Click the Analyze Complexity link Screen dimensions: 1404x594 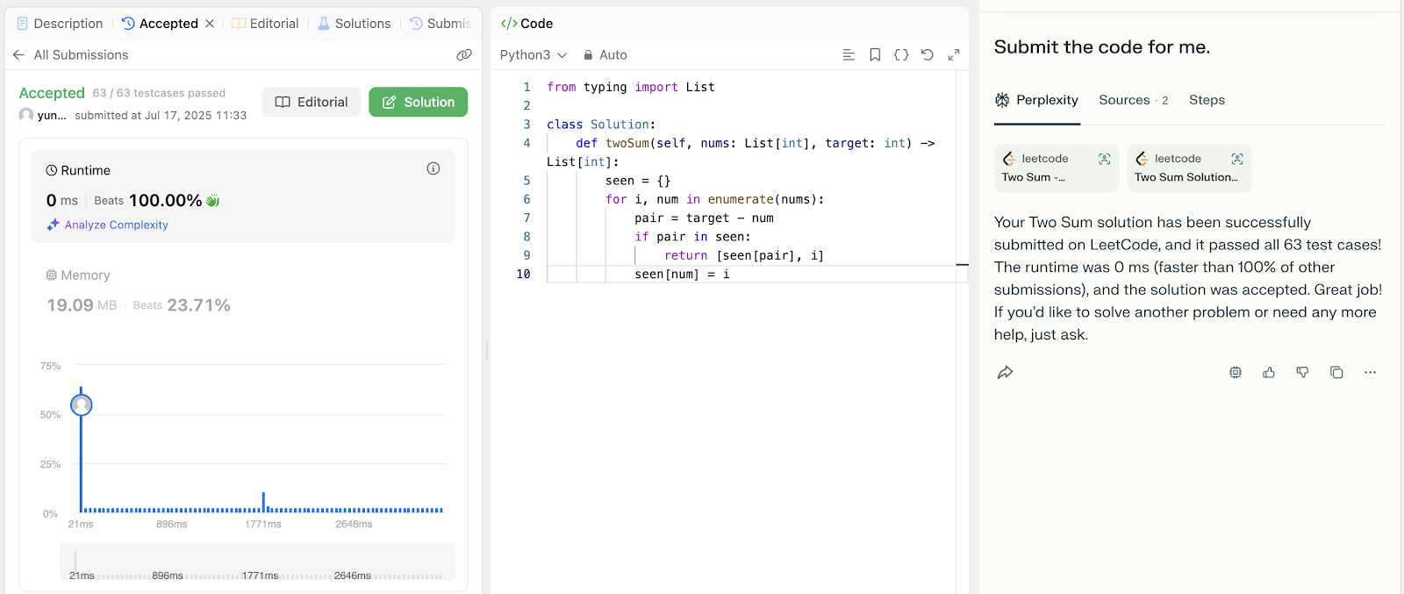coord(108,225)
